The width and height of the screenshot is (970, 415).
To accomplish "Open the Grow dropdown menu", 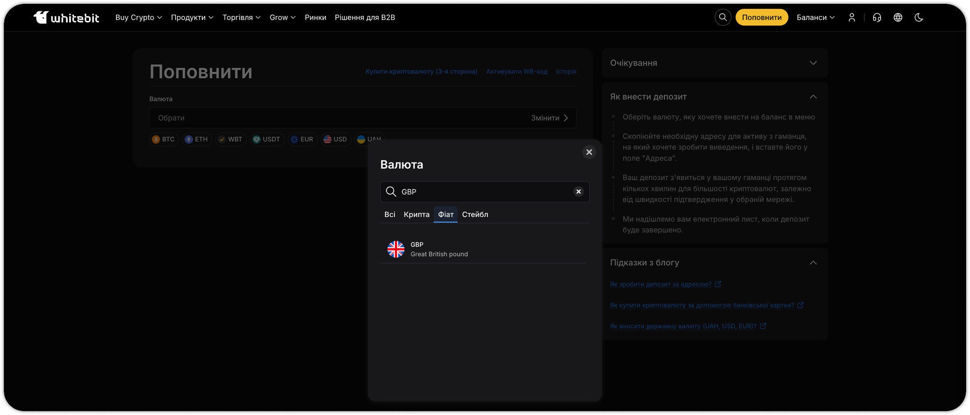I will [283, 18].
